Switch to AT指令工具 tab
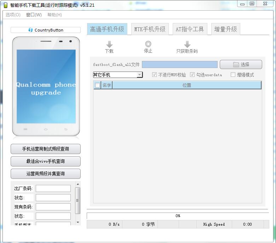Image resolution: width=276 pixels, height=243 pixels. [x=190, y=29]
